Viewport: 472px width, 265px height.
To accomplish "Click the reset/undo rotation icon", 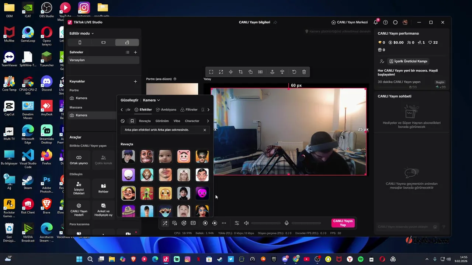I will point(294,72).
